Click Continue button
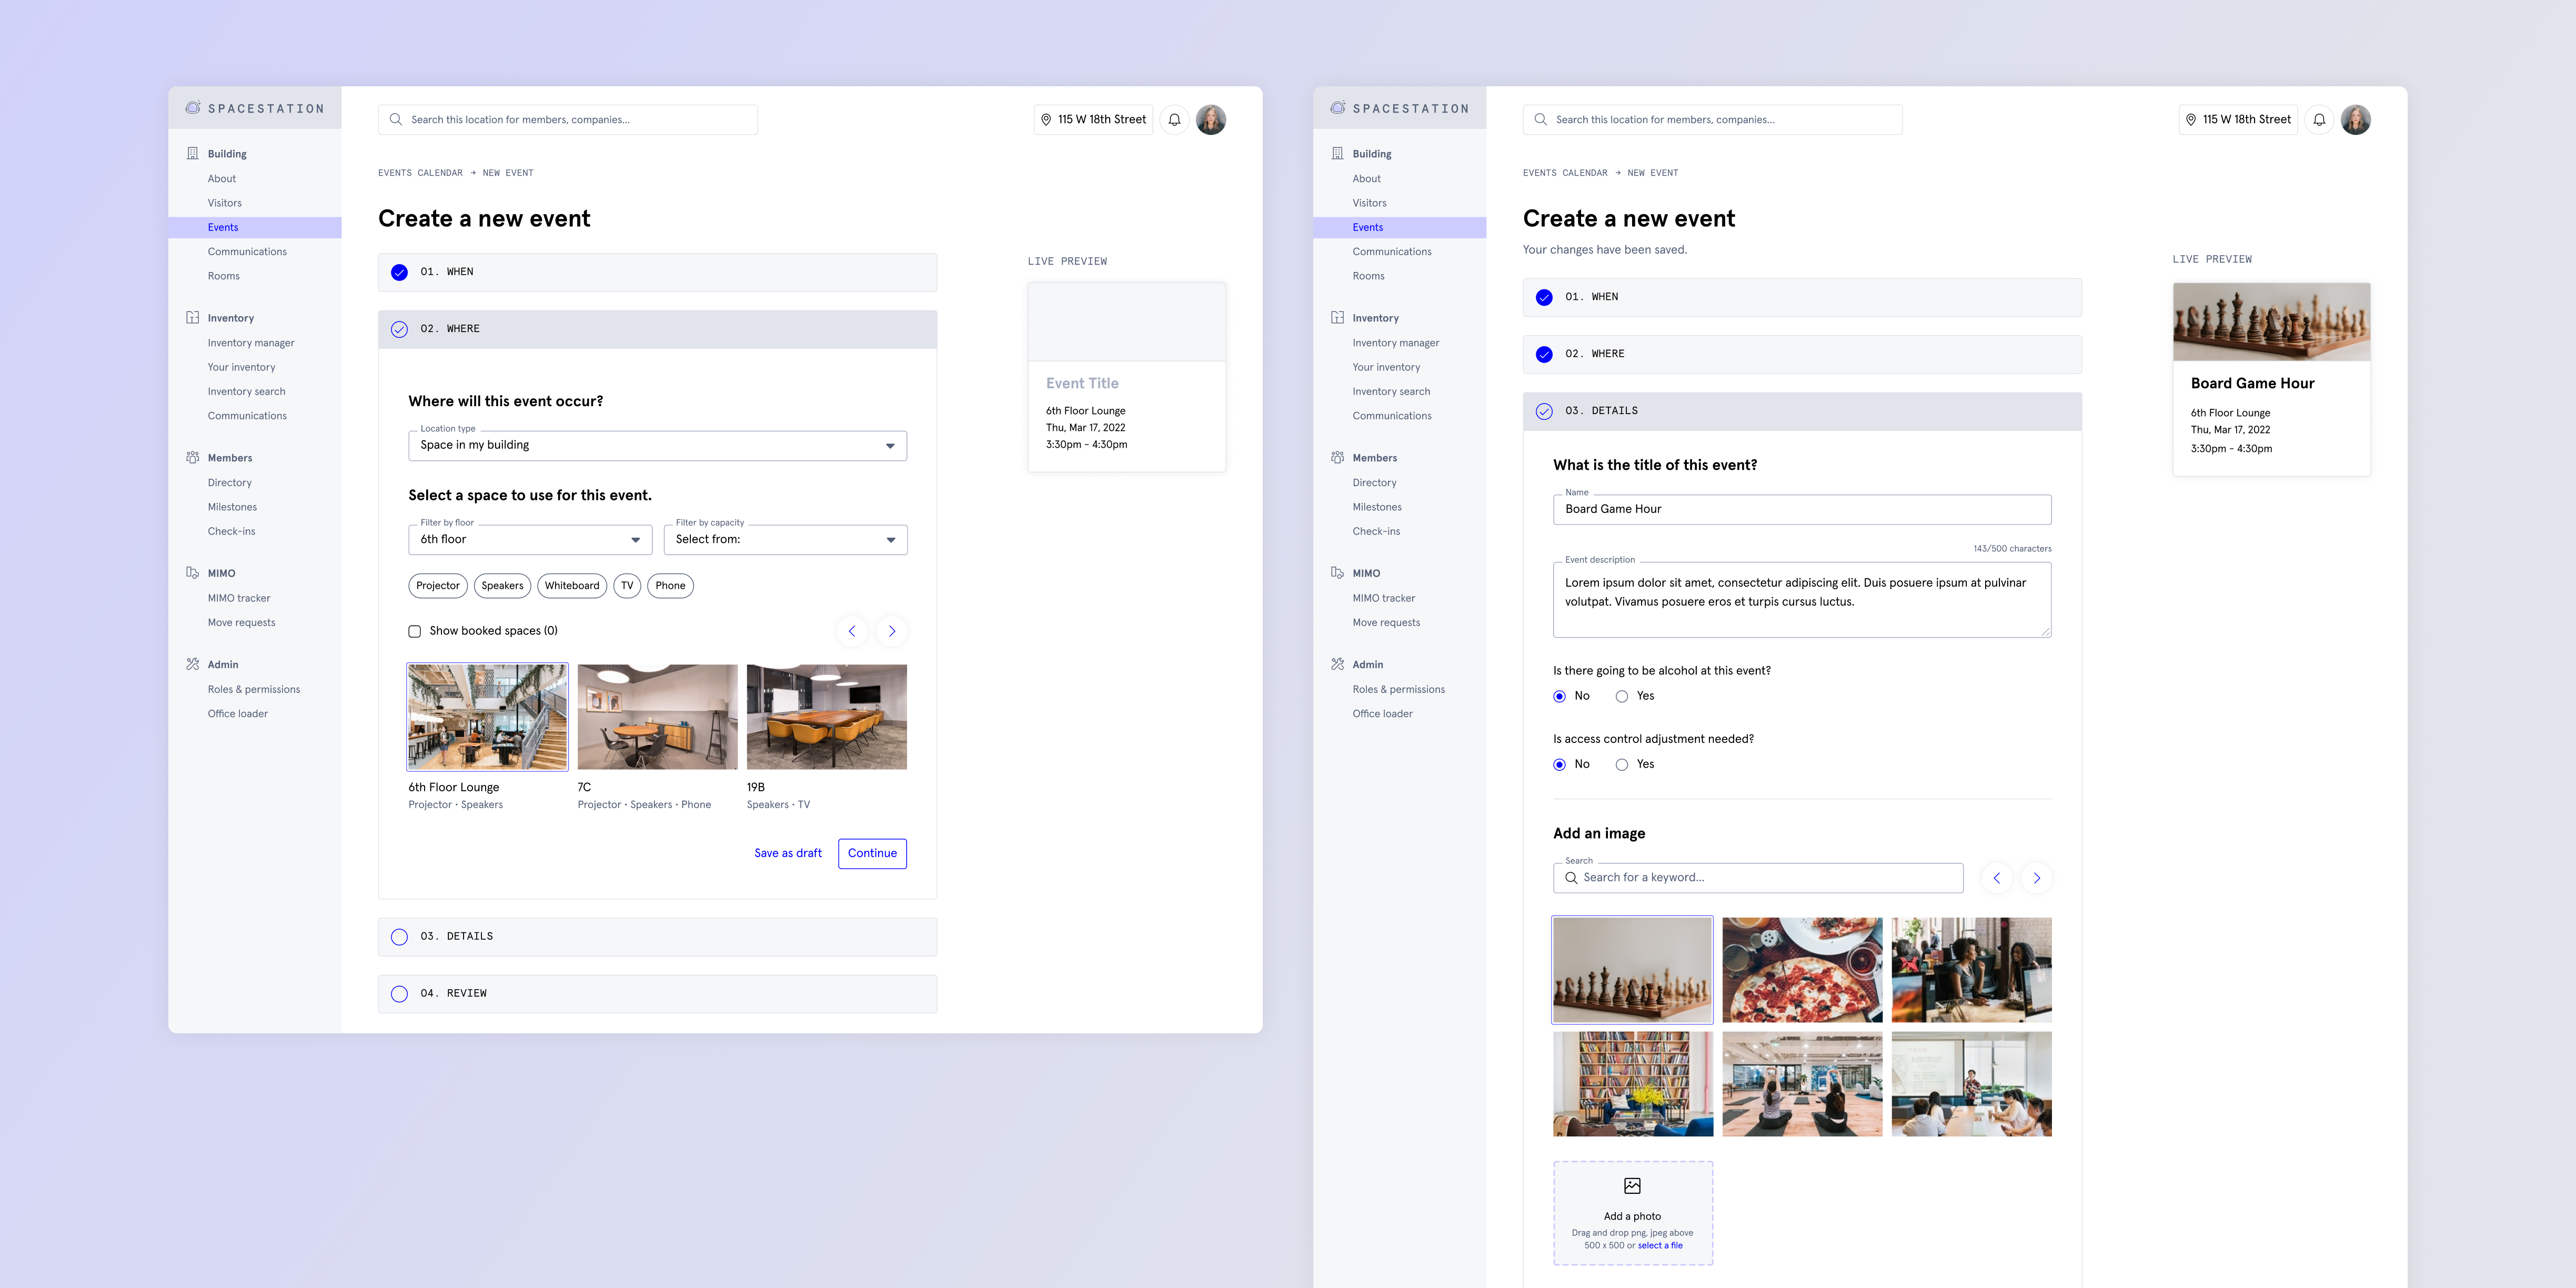The width and height of the screenshot is (2576, 1288). 872,853
